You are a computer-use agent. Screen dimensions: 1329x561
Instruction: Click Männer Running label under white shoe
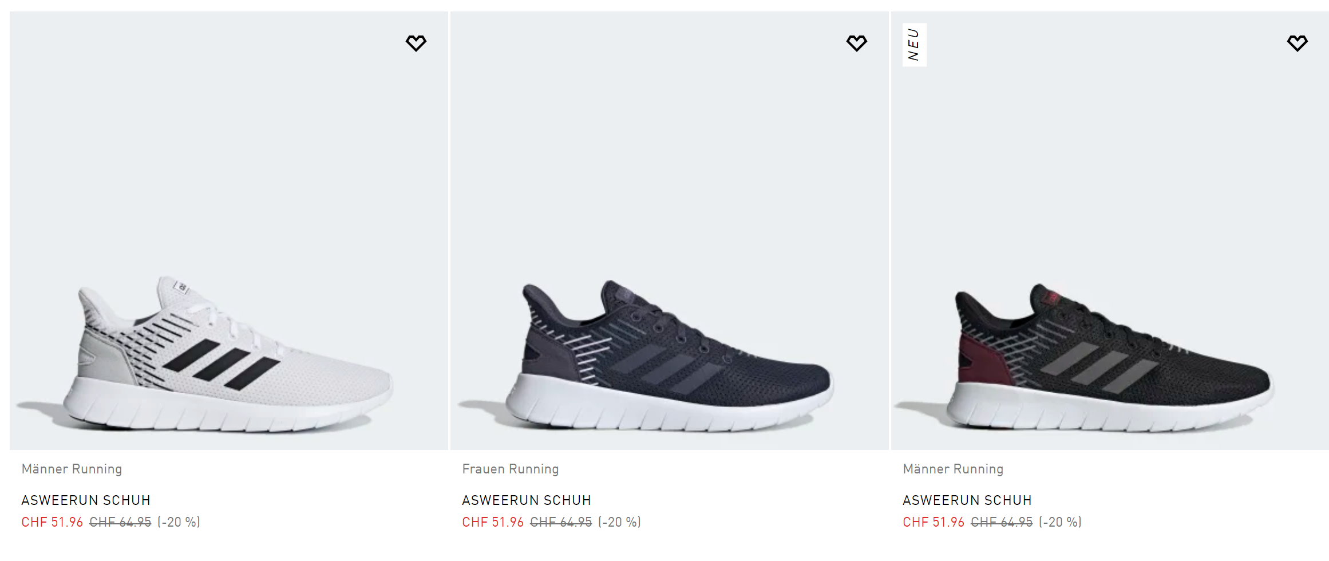(x=72, y=469)
